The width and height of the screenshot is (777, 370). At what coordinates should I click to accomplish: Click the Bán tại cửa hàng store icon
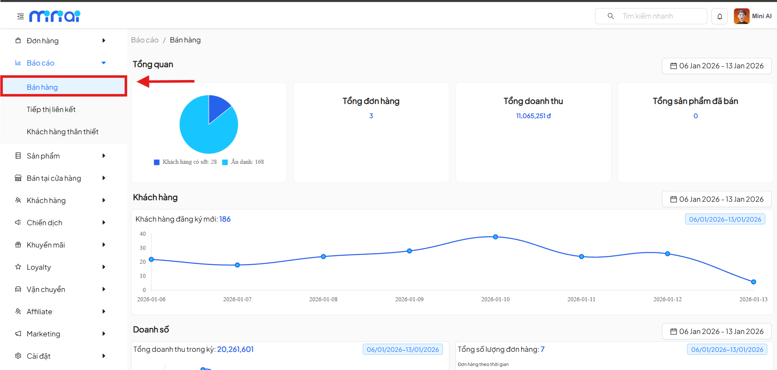coord(18,178)
